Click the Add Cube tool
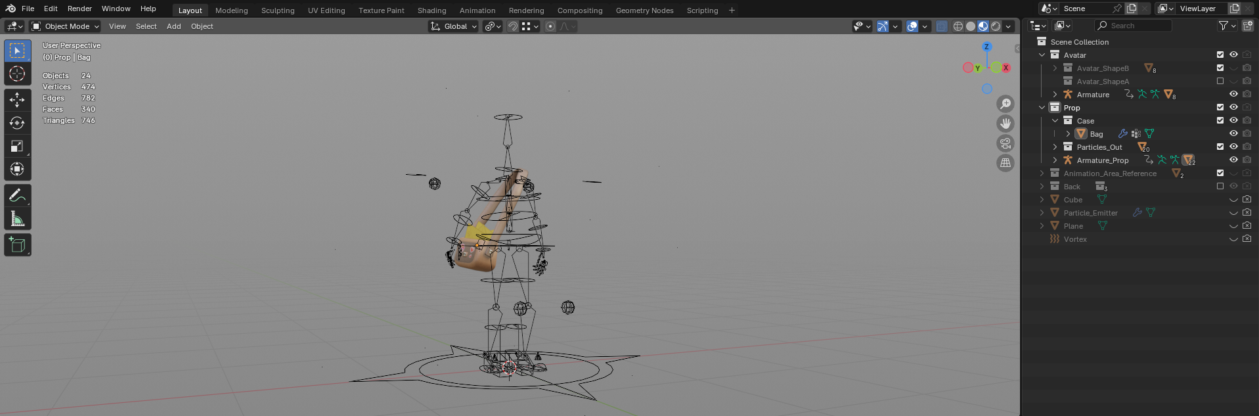 [17, 245]
